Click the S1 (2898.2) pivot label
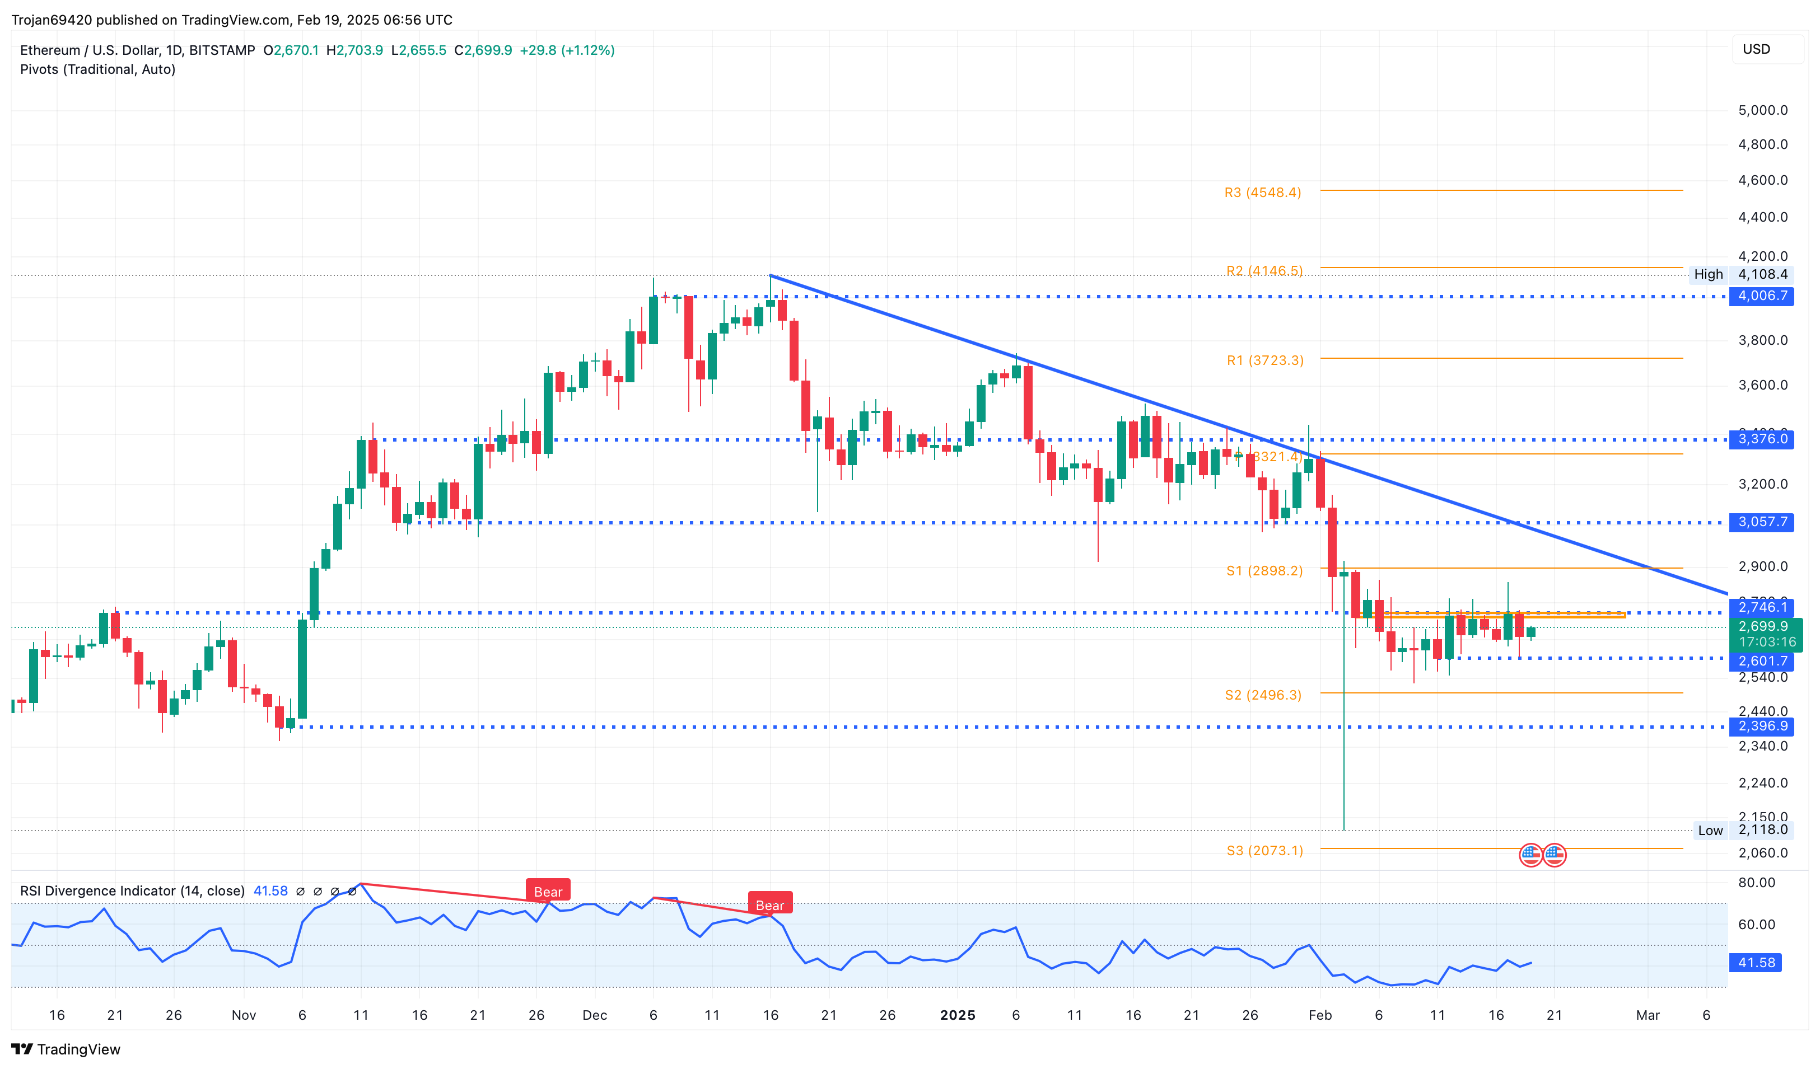The image size is (1820, 1069). pos(1264,571)
